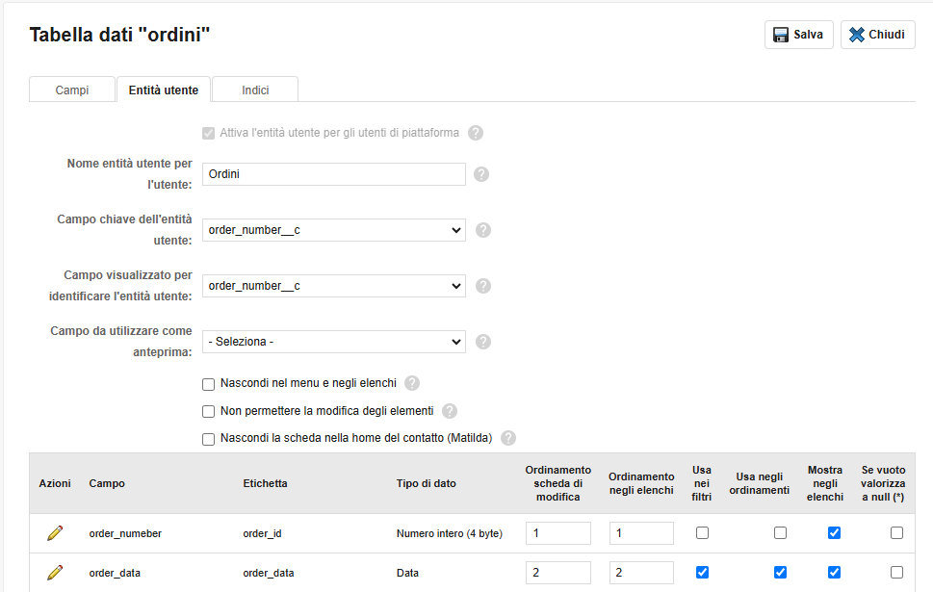Screen dimensions: 933x592
Task: Click help icon beside Campo chiave dropdown
Action: point(483,230)
